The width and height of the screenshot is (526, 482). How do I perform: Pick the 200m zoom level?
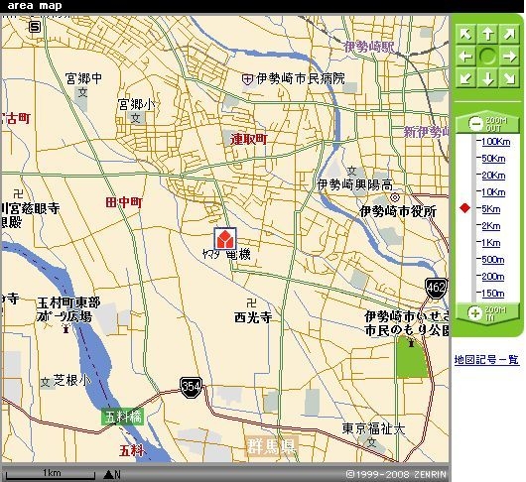(x=493, y=277)
